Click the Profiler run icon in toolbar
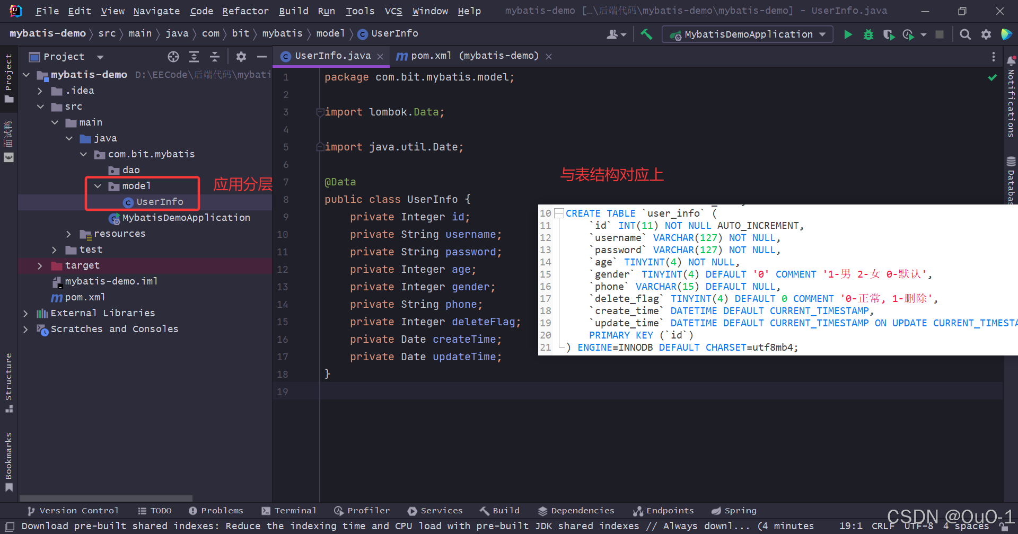 pyautogui.click(x=908, y=34)
